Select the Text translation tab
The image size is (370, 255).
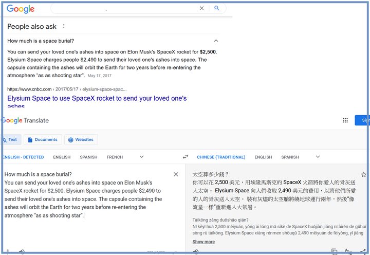tap(11, 139)
